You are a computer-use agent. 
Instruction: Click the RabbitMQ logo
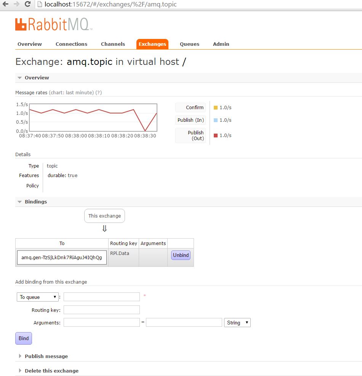point(54,24)
